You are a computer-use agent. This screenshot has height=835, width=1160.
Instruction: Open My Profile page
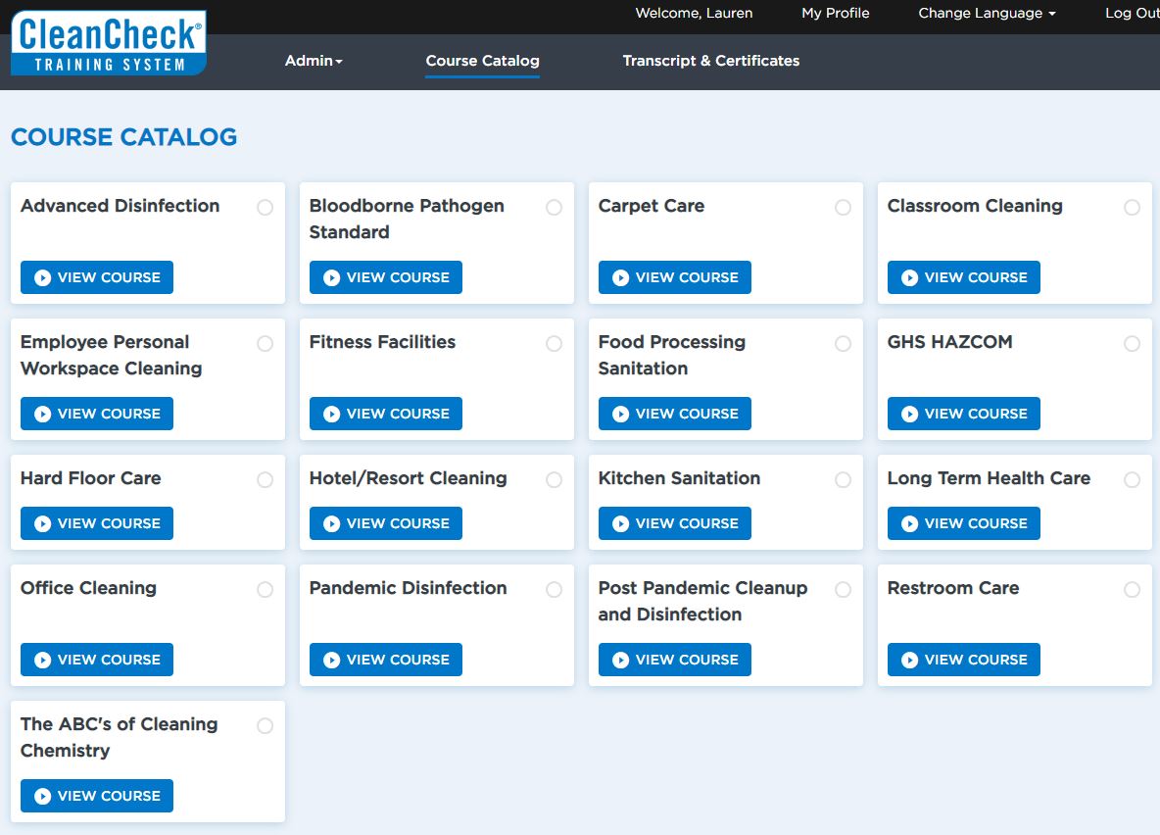point(836,13)
